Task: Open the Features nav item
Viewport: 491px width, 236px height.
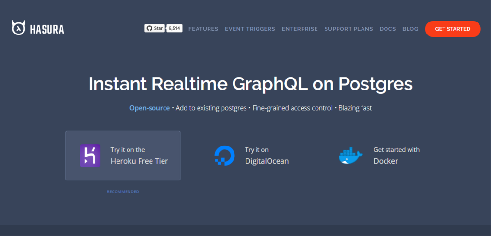Action: point(203,29)
